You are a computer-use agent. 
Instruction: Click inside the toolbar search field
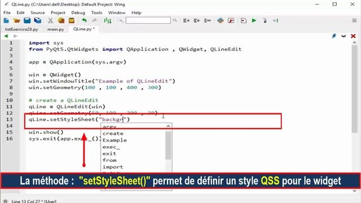148,20
